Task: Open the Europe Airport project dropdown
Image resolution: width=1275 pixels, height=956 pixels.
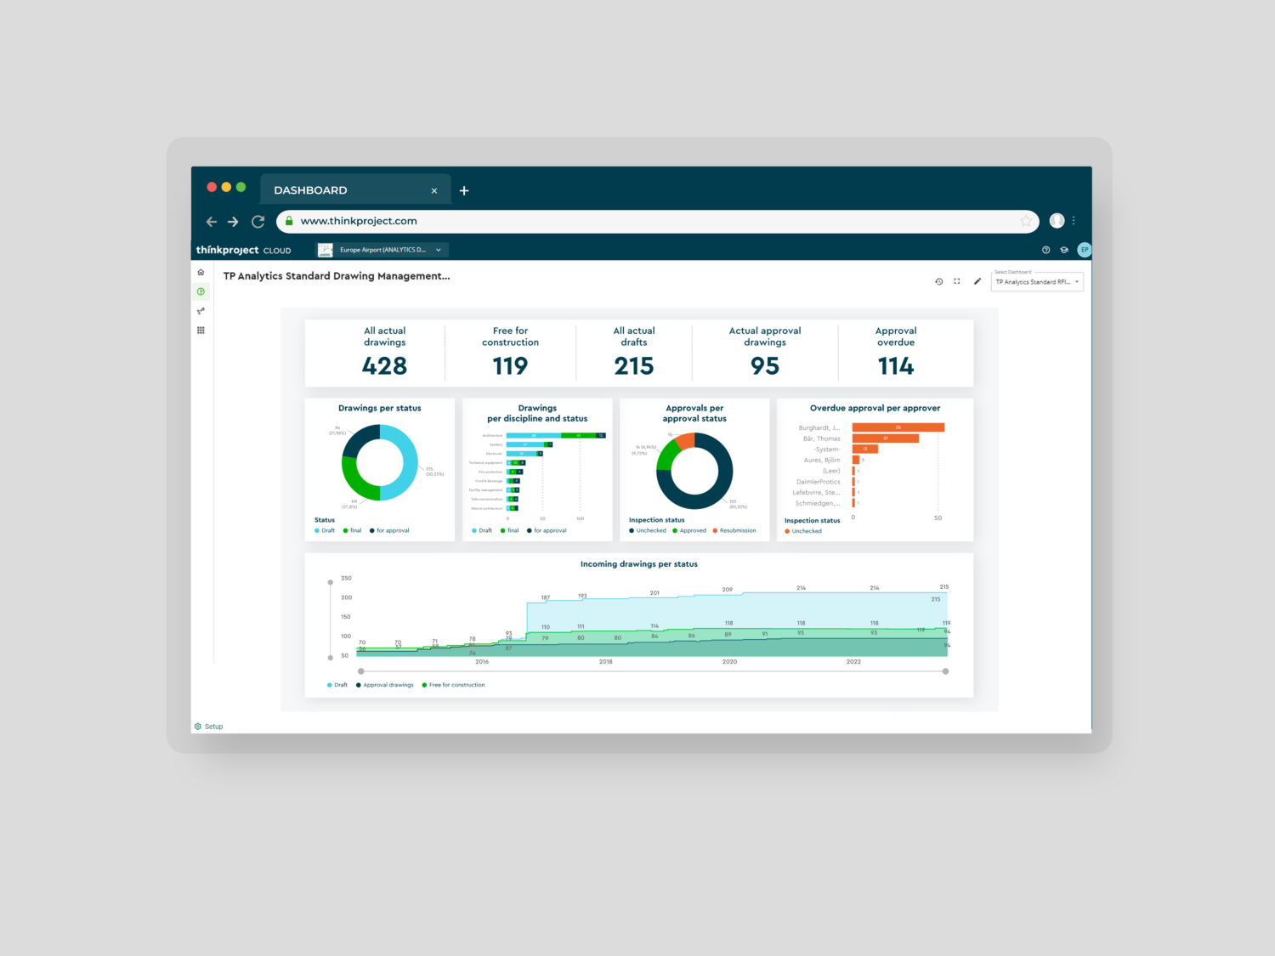Action: click(x=382, y=250)
